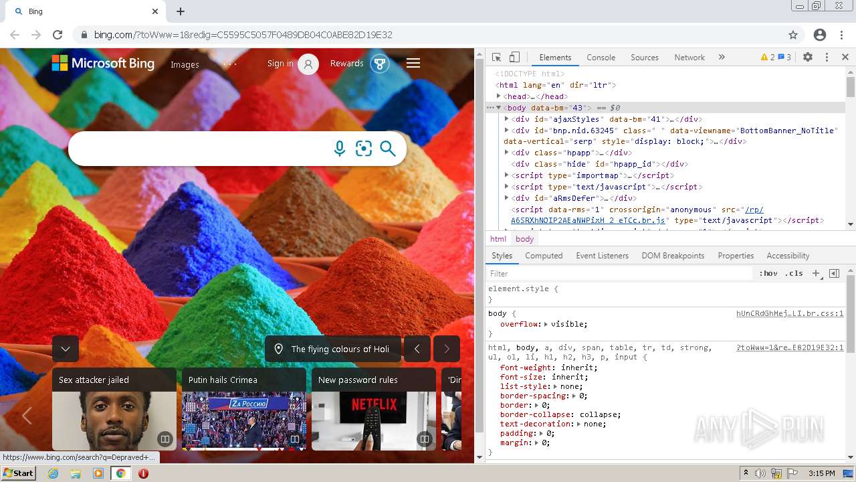Screen dimensions: 856x482
Task: Bookmark this page with the star
Action: point(793,35)
